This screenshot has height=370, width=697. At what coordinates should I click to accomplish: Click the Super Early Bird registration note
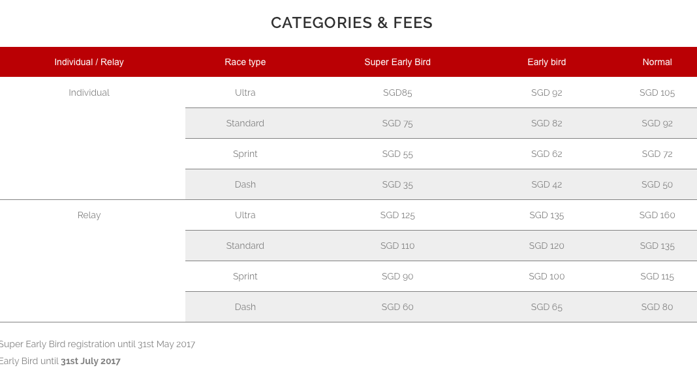97,344
